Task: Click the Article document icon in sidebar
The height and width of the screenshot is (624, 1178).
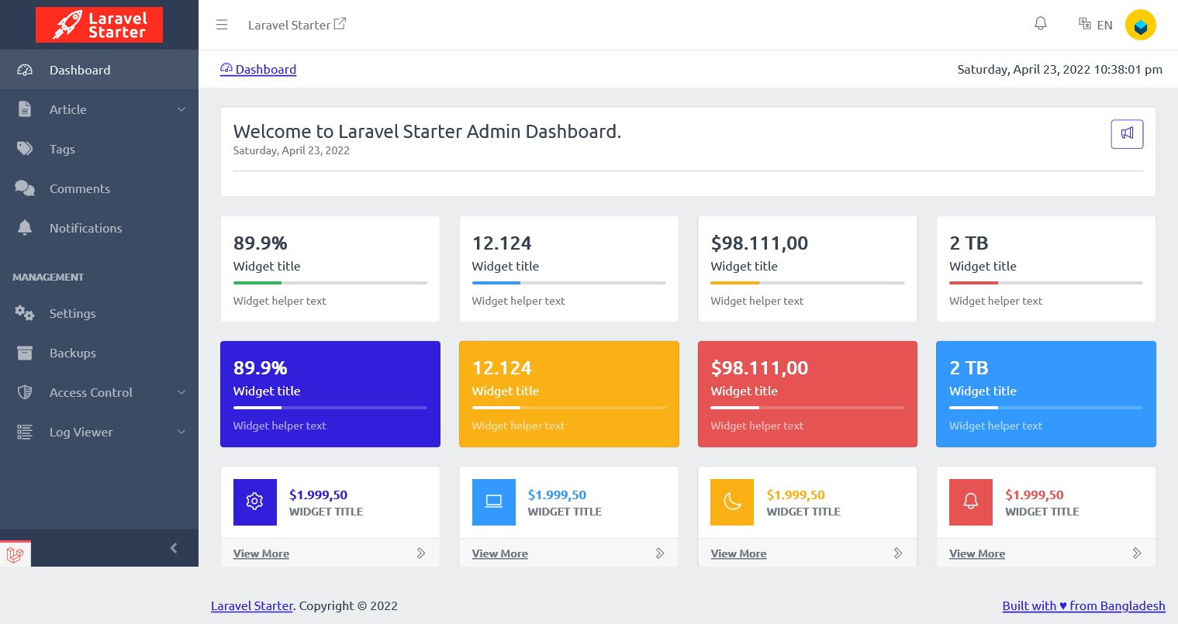Action: pos(25,109)
